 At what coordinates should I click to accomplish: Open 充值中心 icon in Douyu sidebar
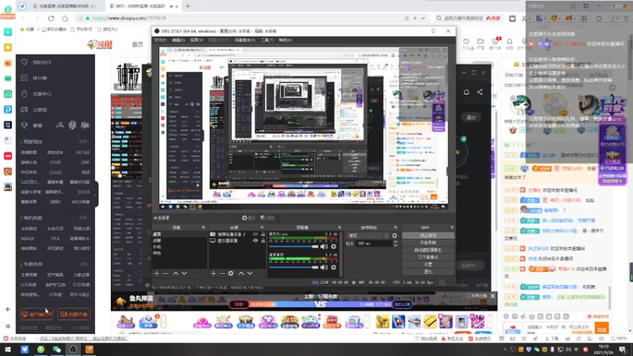[25, 93]
